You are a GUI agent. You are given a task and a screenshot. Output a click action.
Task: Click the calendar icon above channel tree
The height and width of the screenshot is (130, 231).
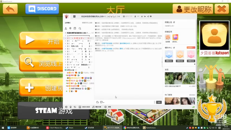pos(75,28)
